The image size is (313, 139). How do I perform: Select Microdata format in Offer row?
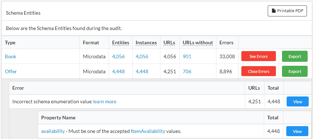[94, 71]
